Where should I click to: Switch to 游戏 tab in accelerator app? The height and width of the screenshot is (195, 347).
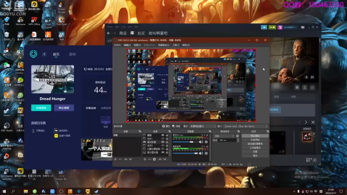[72, 54]
